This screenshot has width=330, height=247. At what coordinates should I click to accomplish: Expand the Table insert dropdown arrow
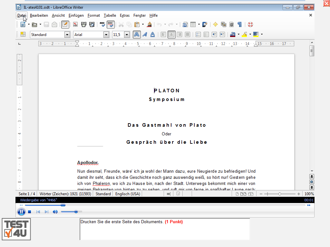(x=199, y=24)
